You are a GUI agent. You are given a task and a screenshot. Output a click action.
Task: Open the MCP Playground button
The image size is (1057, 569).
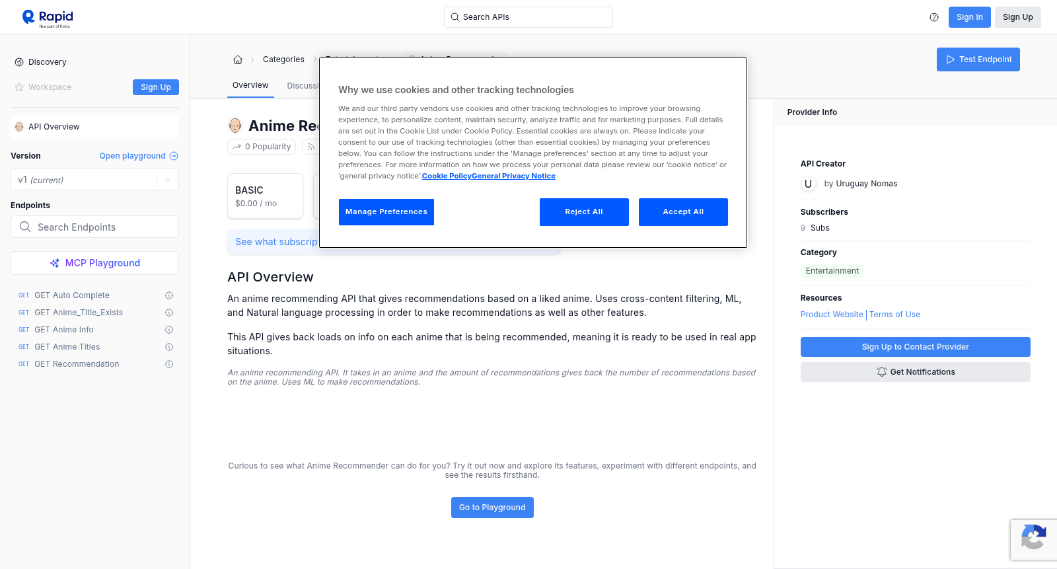[94, 263]
